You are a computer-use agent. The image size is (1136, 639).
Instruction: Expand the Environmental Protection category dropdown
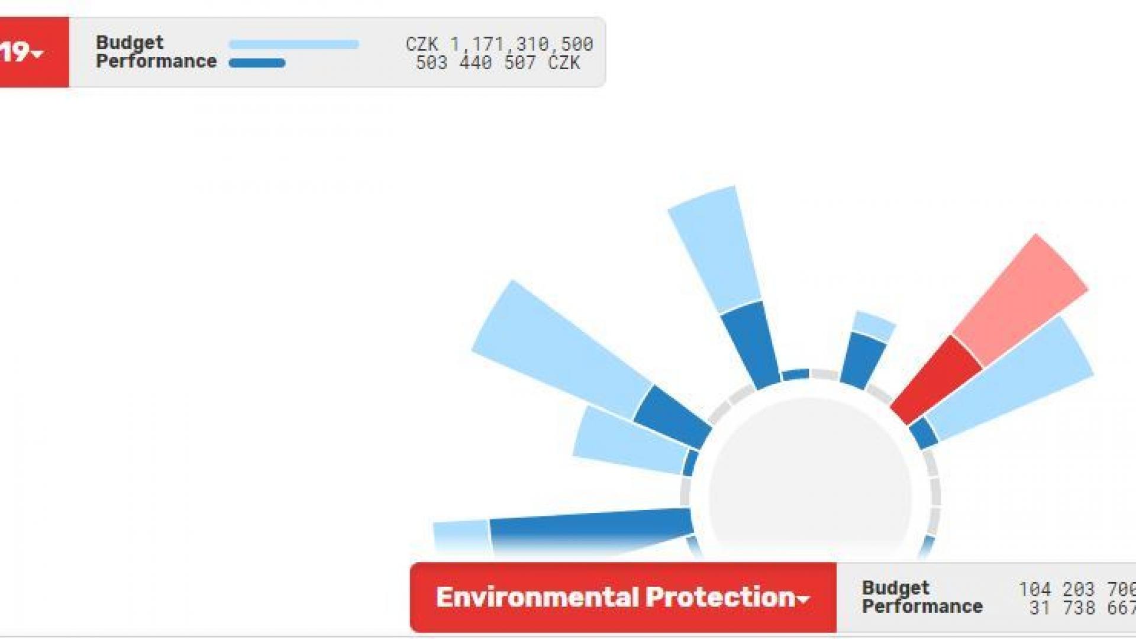click(x=622, y=598)
